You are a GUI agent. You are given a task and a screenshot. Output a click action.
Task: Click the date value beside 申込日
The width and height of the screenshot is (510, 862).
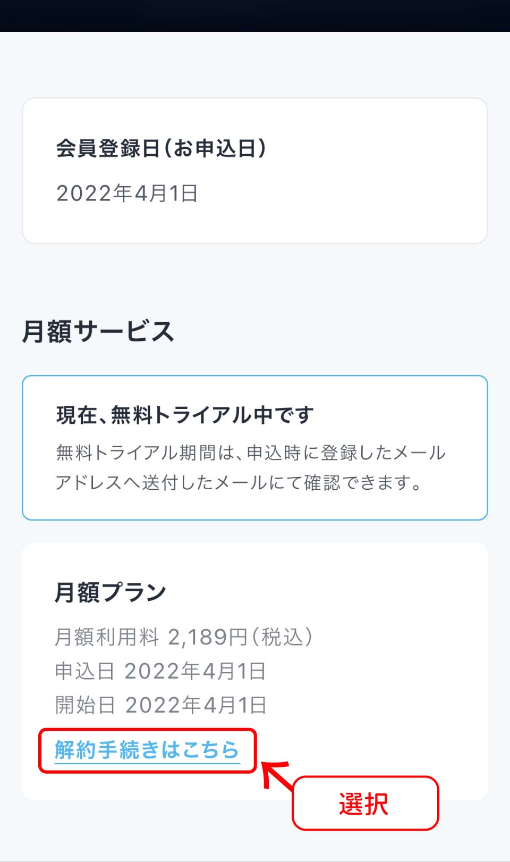click(195, 671)
